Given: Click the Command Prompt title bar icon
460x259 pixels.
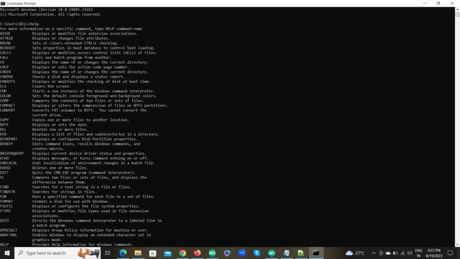Looking at the screenshot, I should (3, 3).
